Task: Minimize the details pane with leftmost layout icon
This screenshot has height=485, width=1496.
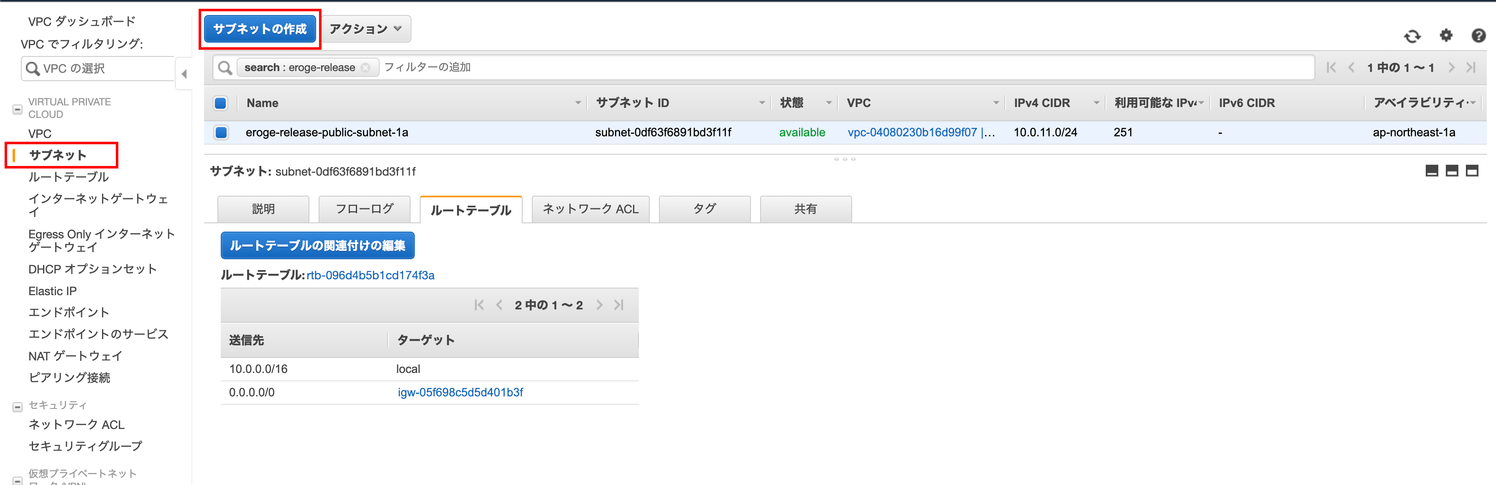Action: 1432,171
